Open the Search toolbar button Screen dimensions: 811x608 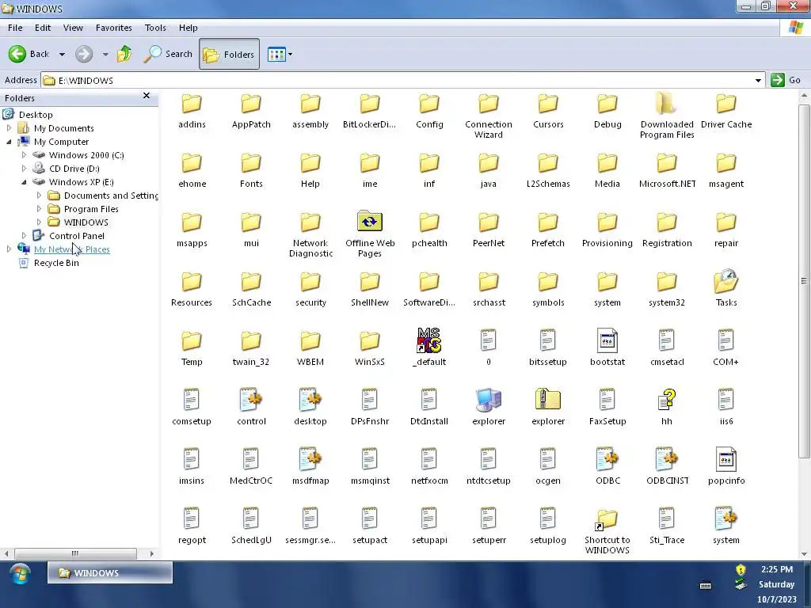168,54
